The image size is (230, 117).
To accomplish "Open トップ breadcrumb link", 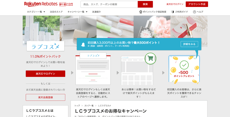I will click(77, 106).
